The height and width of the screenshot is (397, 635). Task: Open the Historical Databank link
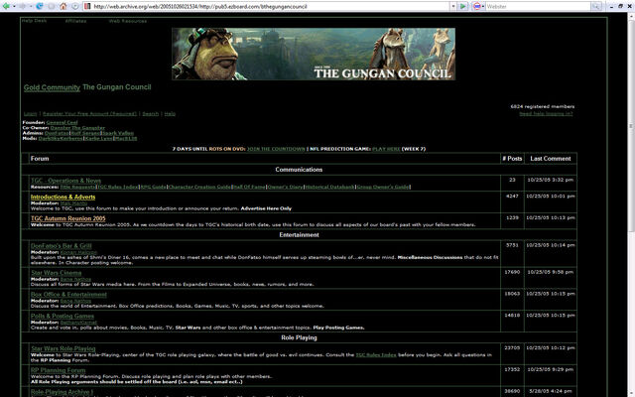coord(329,187)
